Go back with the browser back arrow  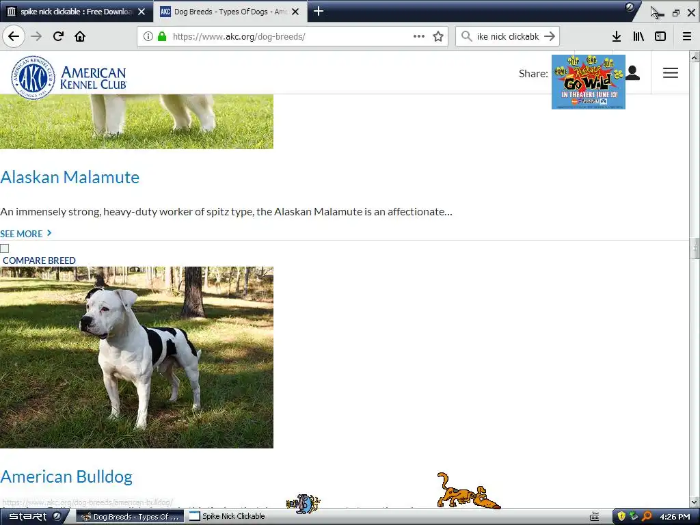tap(14, 36)
